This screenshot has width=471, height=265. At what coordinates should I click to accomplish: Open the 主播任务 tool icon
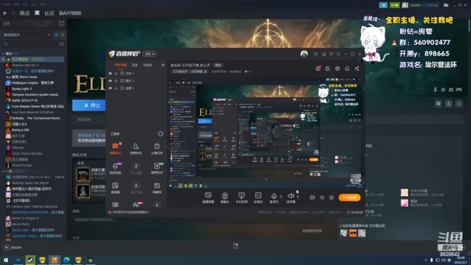point(157,148)
